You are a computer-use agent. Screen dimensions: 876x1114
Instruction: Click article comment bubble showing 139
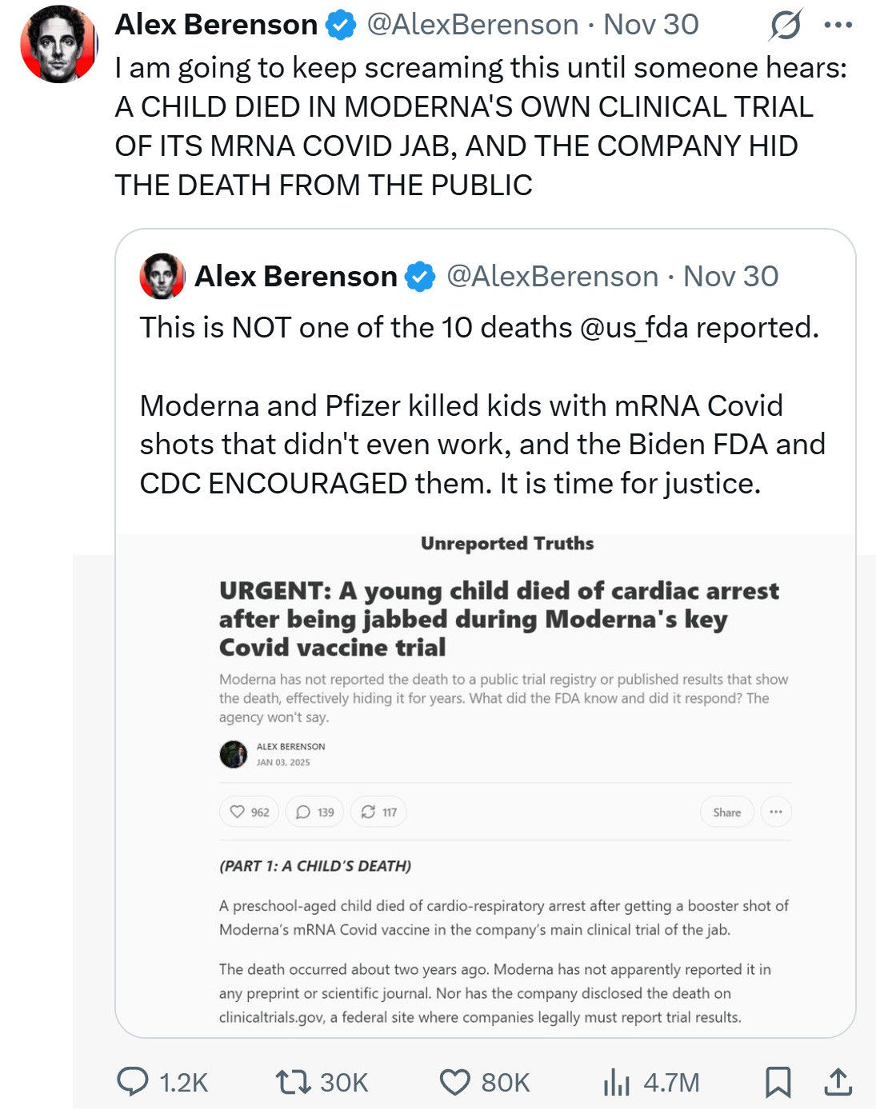click(315, 812)
